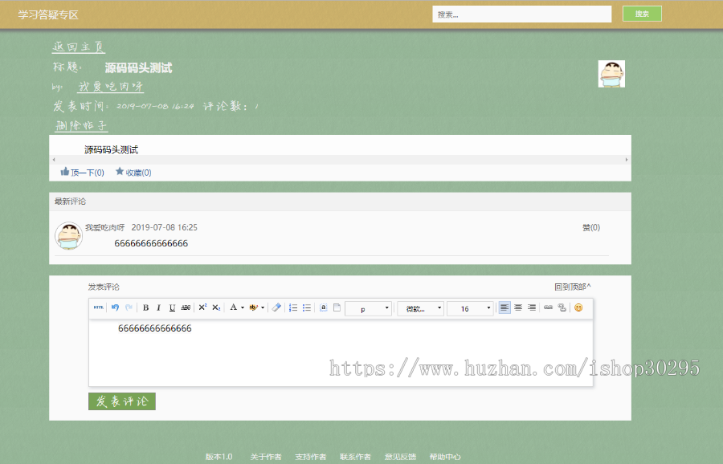Screen dimensions: 723x464
Task: Submit with the 发表评论 button
Action: [122, 401]
